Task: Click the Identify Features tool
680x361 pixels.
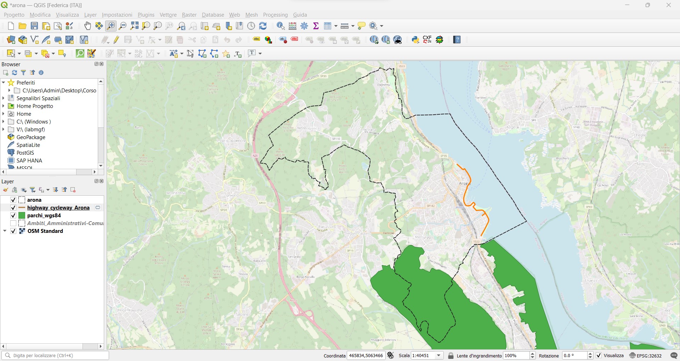Action: [281, 26]
